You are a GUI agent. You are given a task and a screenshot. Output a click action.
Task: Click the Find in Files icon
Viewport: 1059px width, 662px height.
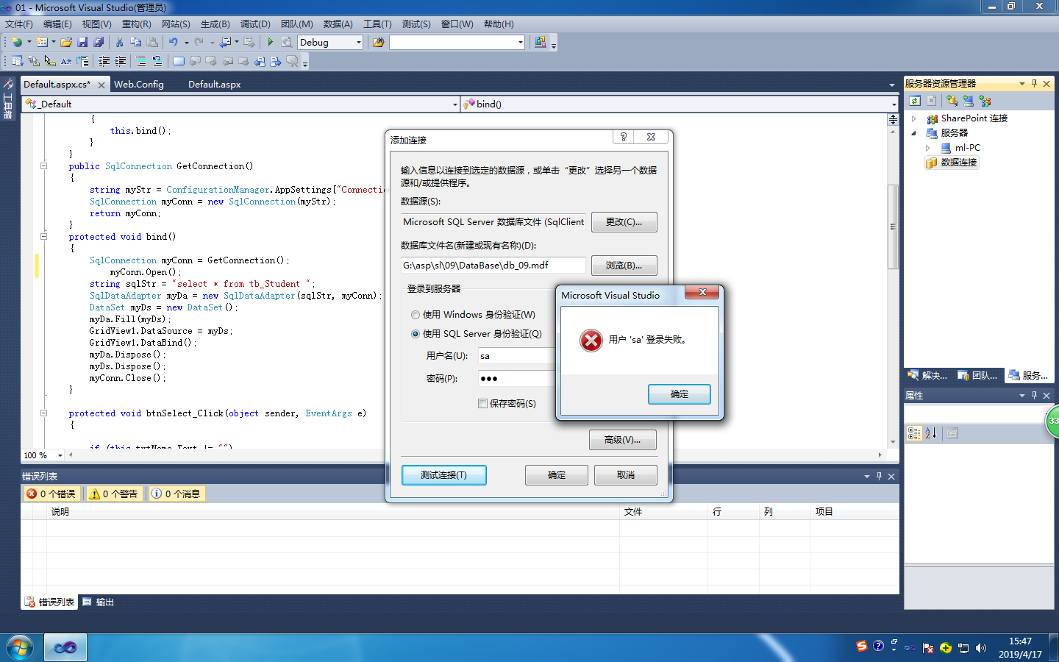[x=378, y=42]
